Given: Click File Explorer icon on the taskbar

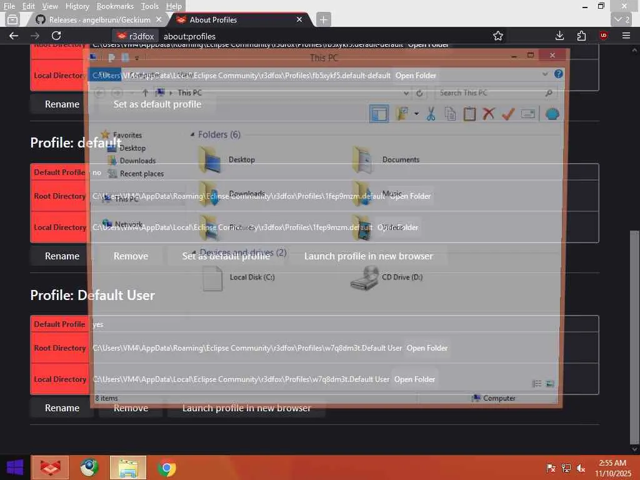Looking at the screenshot, I should [x=127, y=467].
